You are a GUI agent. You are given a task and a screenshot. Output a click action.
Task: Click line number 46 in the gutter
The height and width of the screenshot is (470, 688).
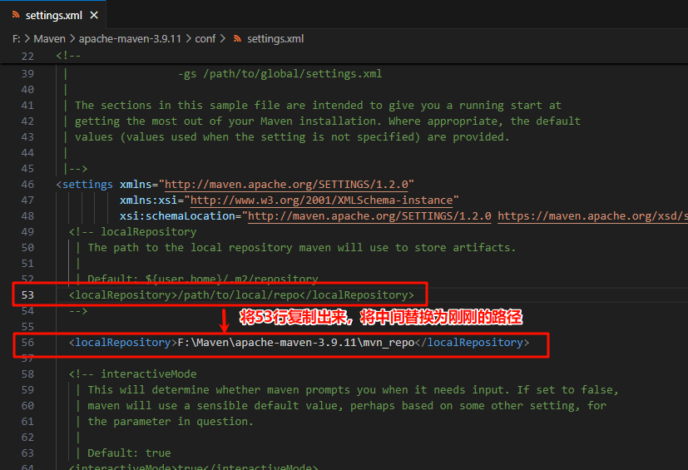click(x=27, y=185)
